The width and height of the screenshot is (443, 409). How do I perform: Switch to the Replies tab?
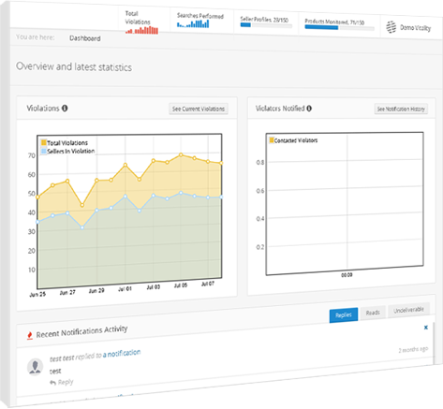344,315
